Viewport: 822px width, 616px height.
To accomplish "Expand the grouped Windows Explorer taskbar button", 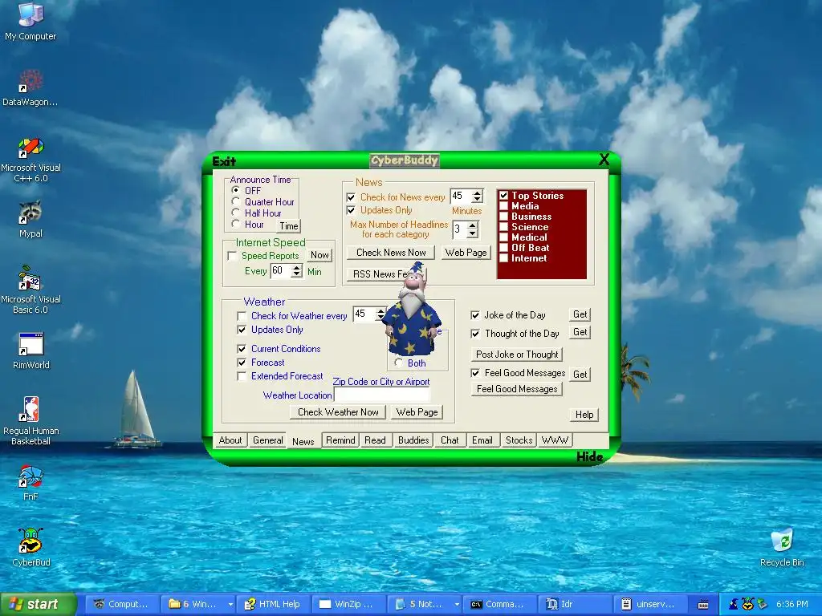I will click(197, 604).
